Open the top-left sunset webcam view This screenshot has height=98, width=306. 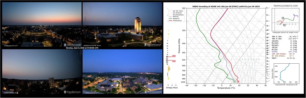(42, 24)
